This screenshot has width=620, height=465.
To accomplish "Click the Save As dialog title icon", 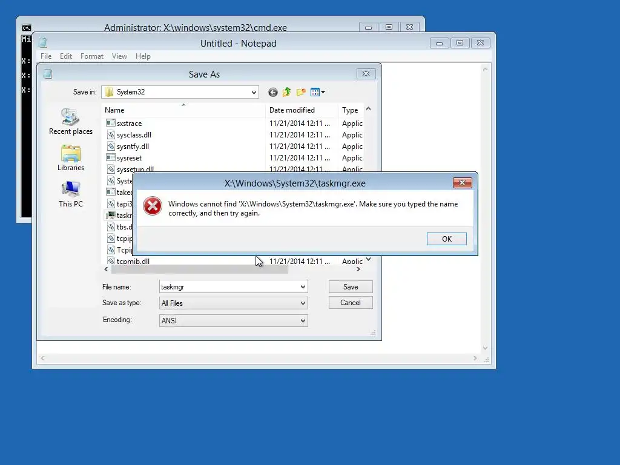I will pos(48,73).
